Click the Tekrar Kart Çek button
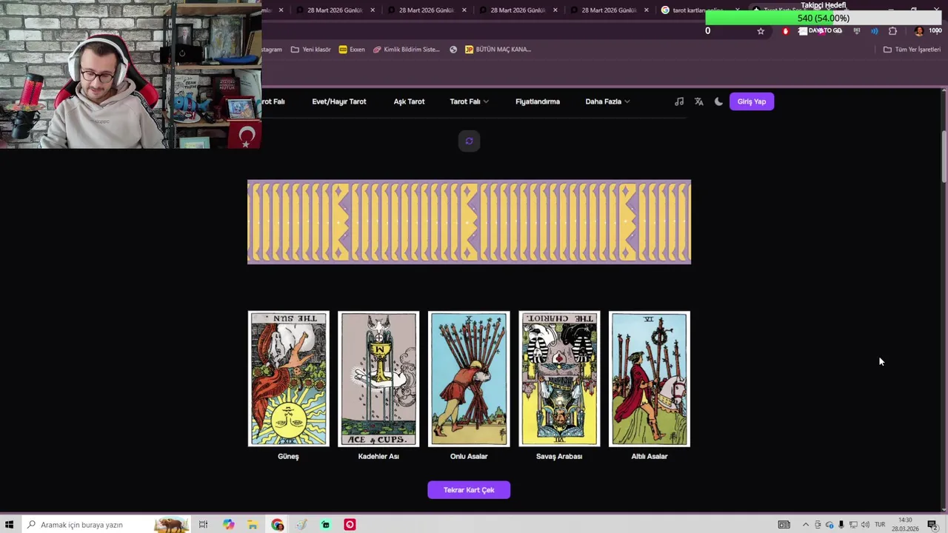The height and width of the screenshot is (533, 948). pyautogui.click(x=469, y=490)
